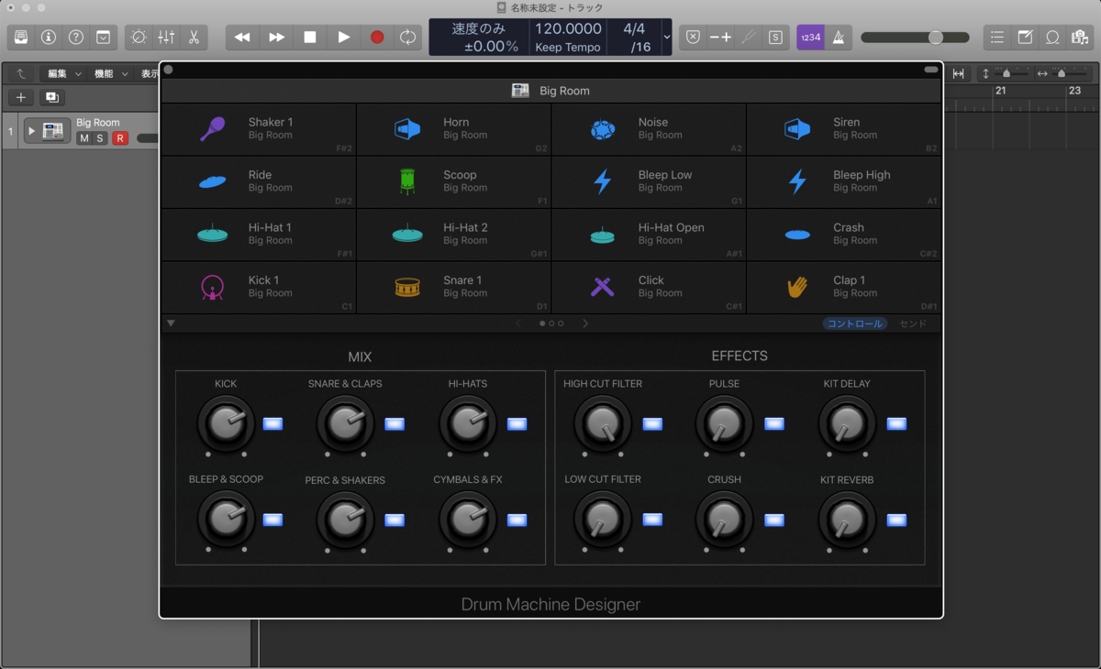Select the Clap 1 pad
The height and width of the screenshot is (669, 1101).
[844, 288]
